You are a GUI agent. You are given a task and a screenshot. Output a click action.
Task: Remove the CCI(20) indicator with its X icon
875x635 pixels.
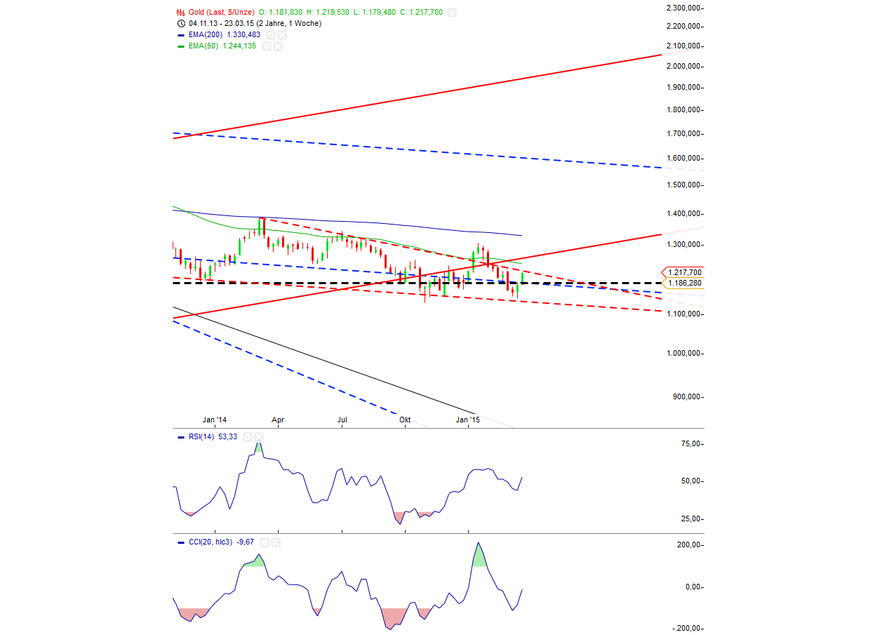click(275, 542)
